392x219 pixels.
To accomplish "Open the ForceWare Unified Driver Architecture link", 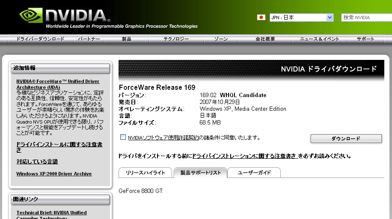I will point(58,84).
